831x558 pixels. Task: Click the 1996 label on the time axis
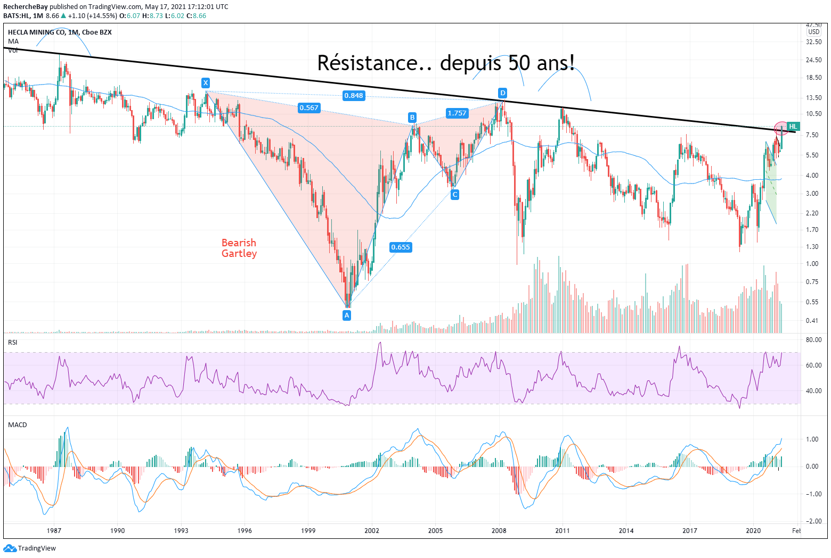click(245, 531)
